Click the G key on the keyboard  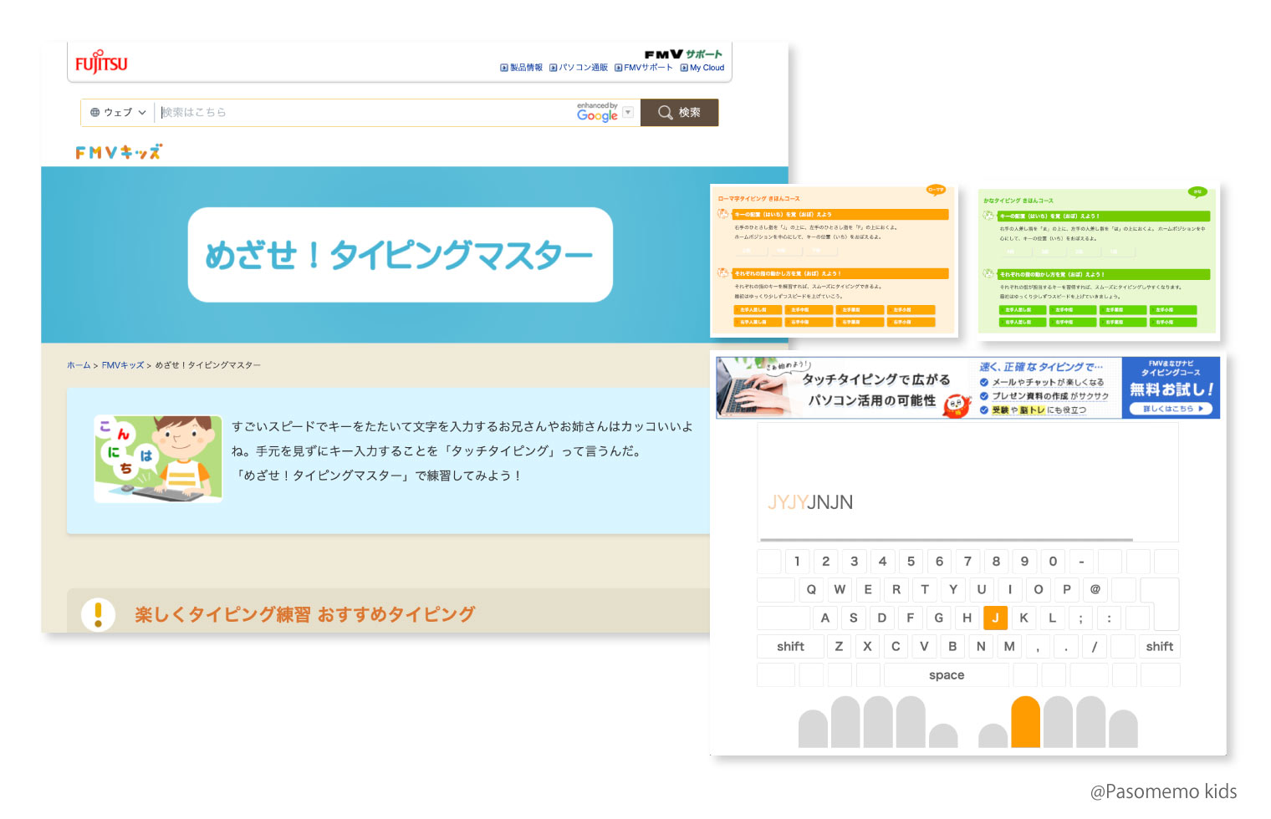point(939,618)
